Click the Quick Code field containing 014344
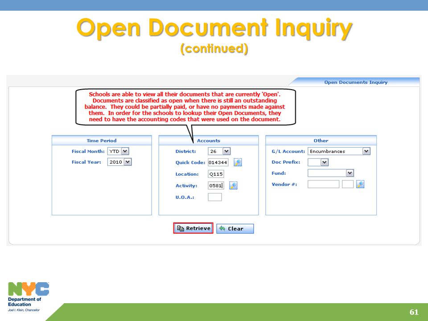 click(x=218, y=162)
